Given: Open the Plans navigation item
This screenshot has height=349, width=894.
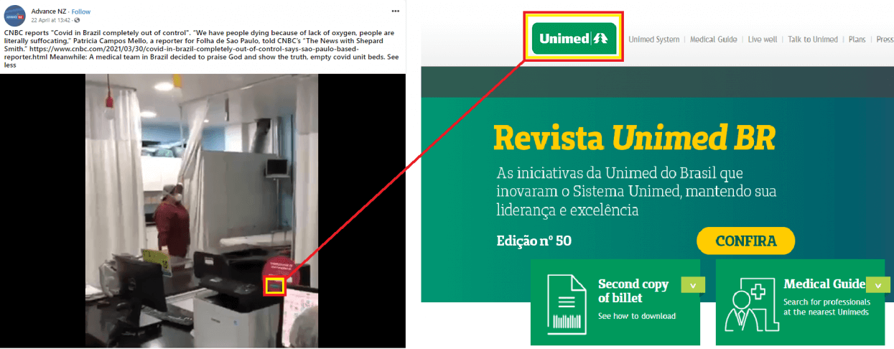Looking at the screenshot, I should [857, 39].
